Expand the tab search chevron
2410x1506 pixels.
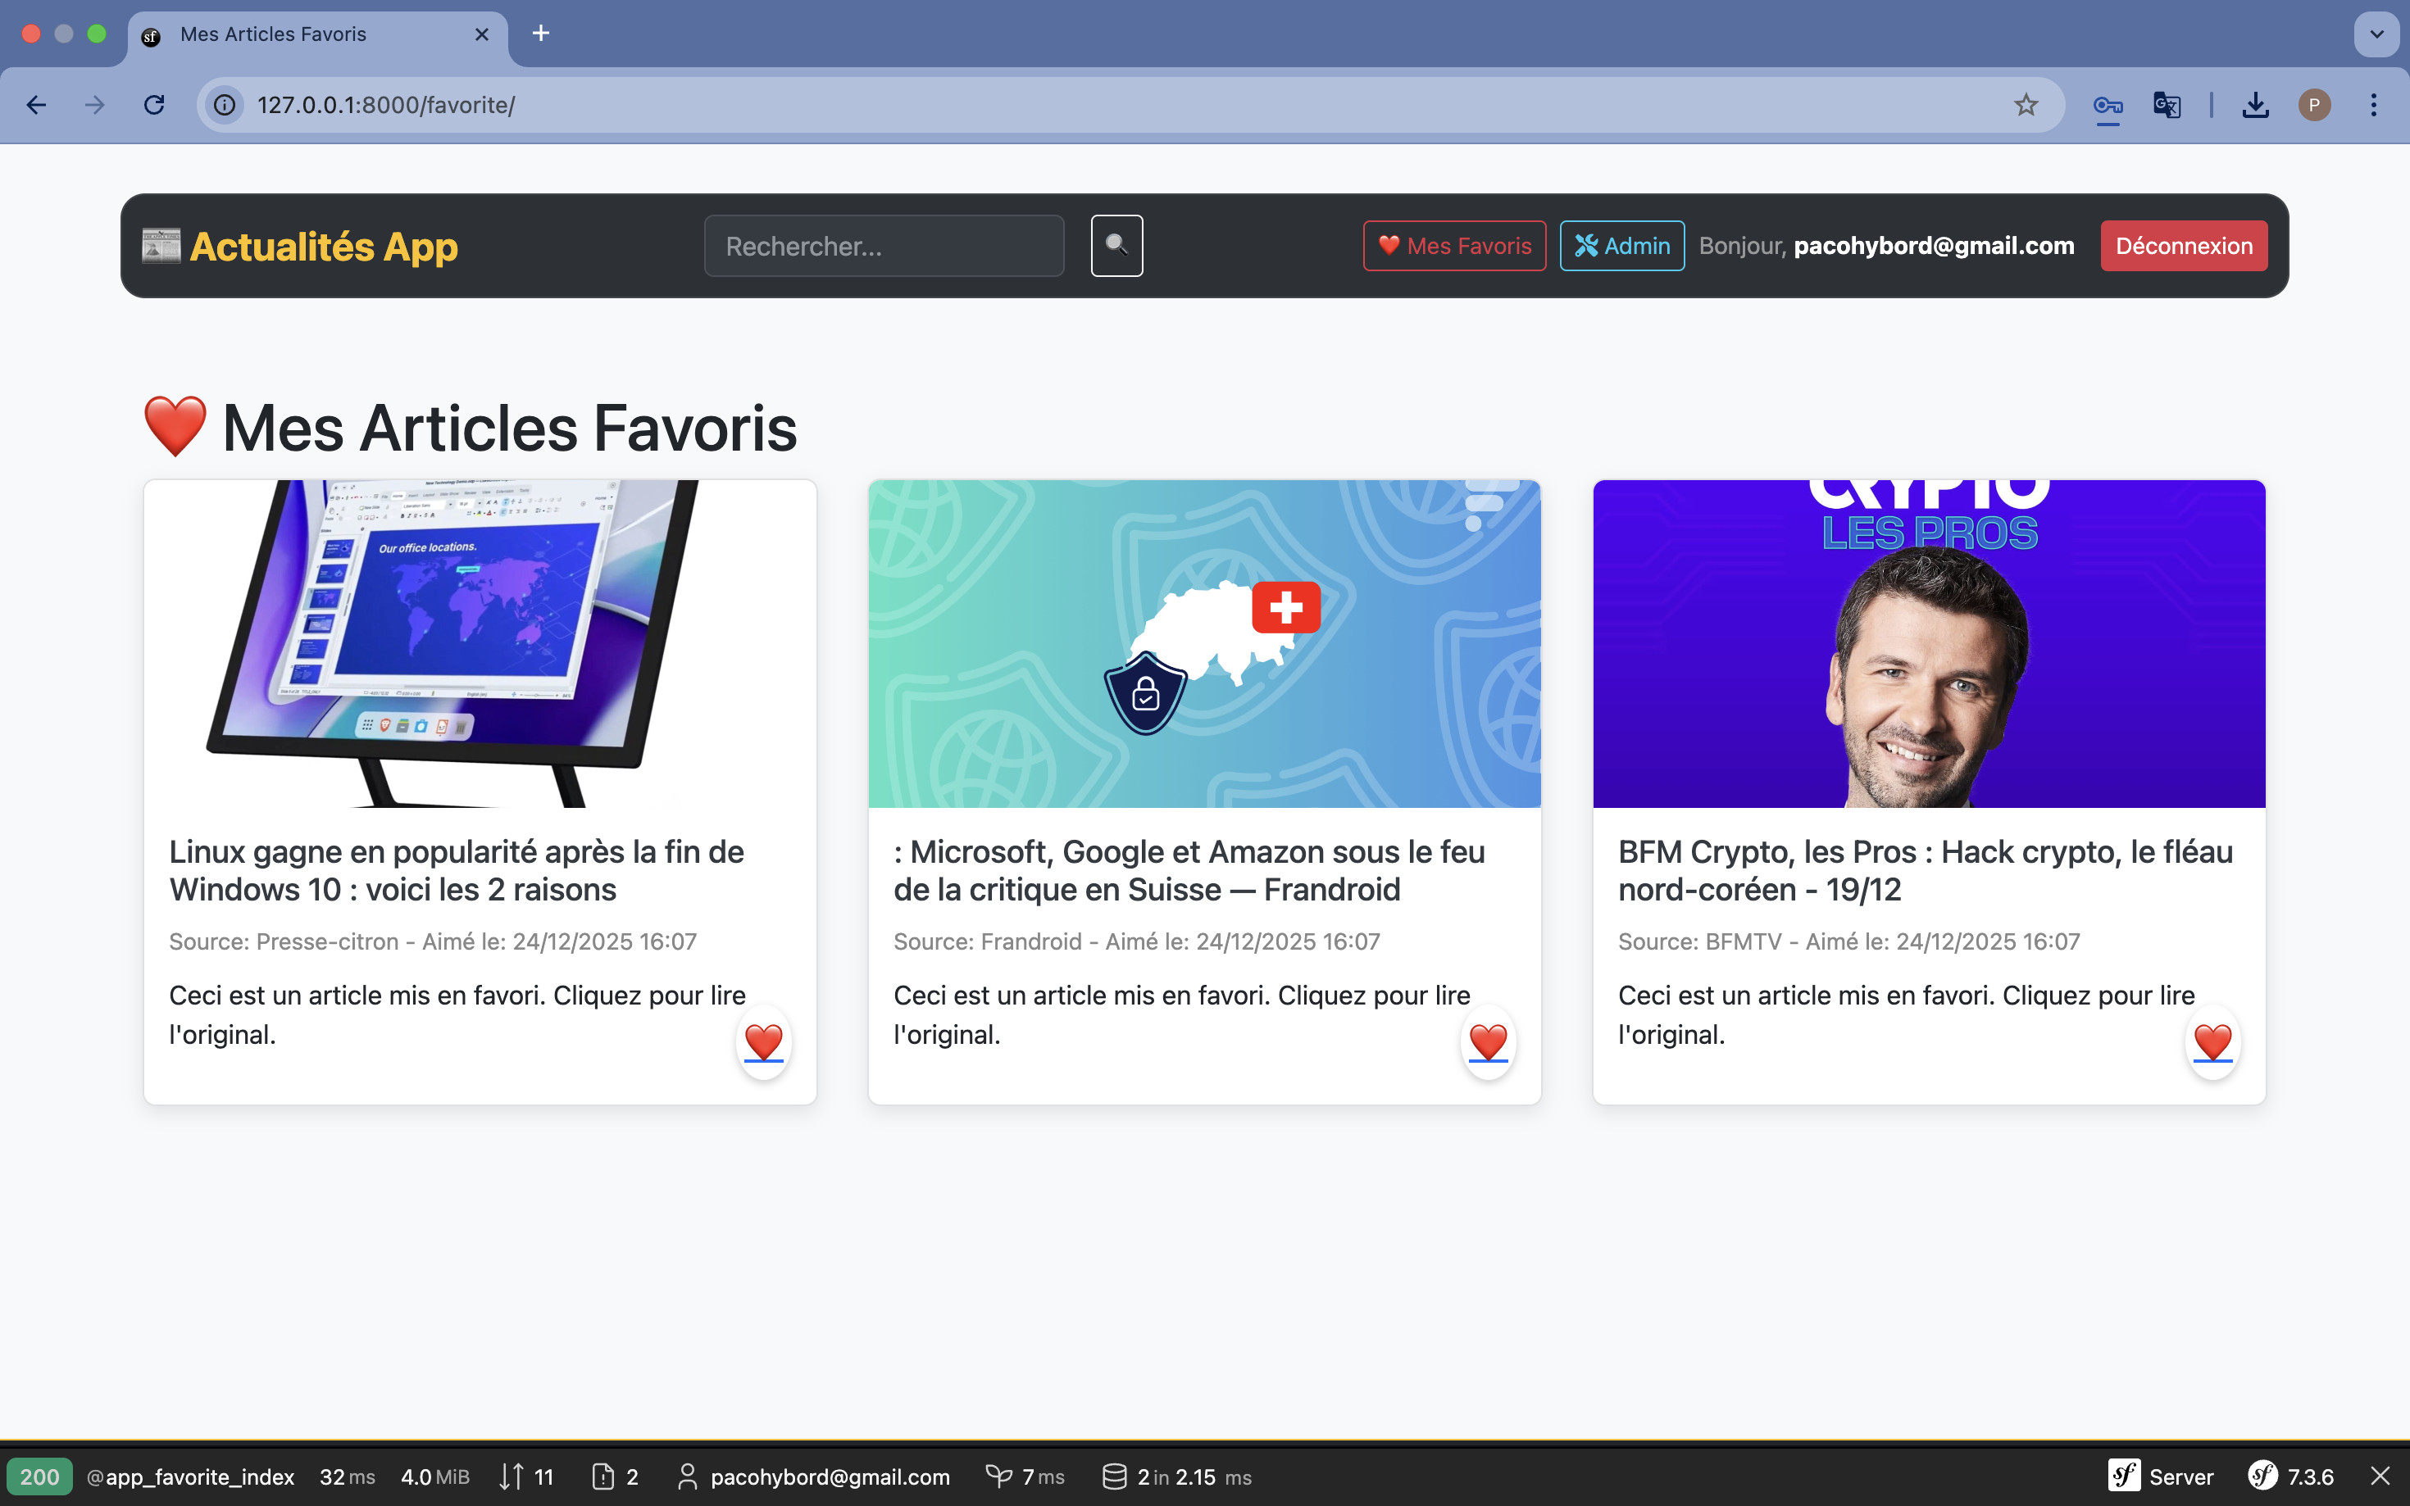pos(2376,34)
